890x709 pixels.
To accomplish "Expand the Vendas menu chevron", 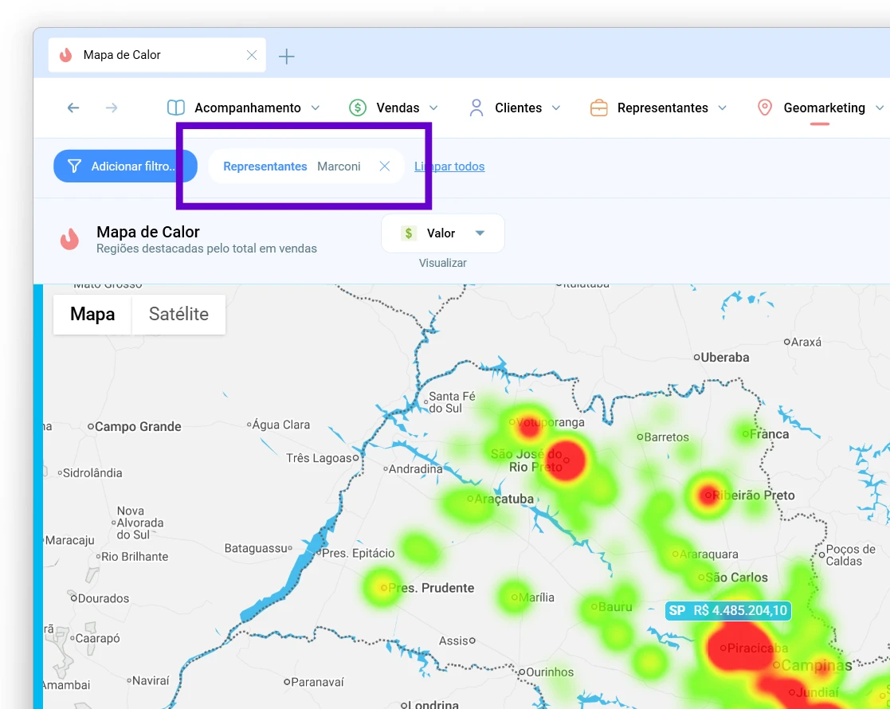I will coord(433,108).
